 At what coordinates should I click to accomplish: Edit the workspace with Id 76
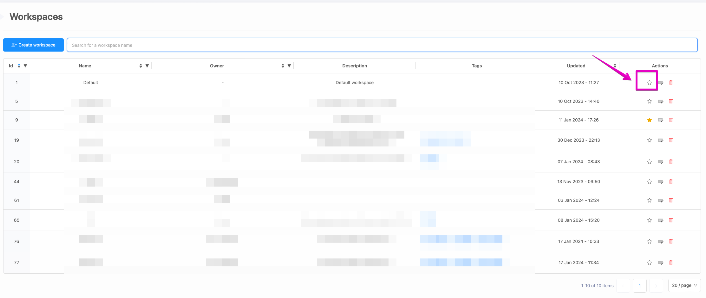[661, 241]
